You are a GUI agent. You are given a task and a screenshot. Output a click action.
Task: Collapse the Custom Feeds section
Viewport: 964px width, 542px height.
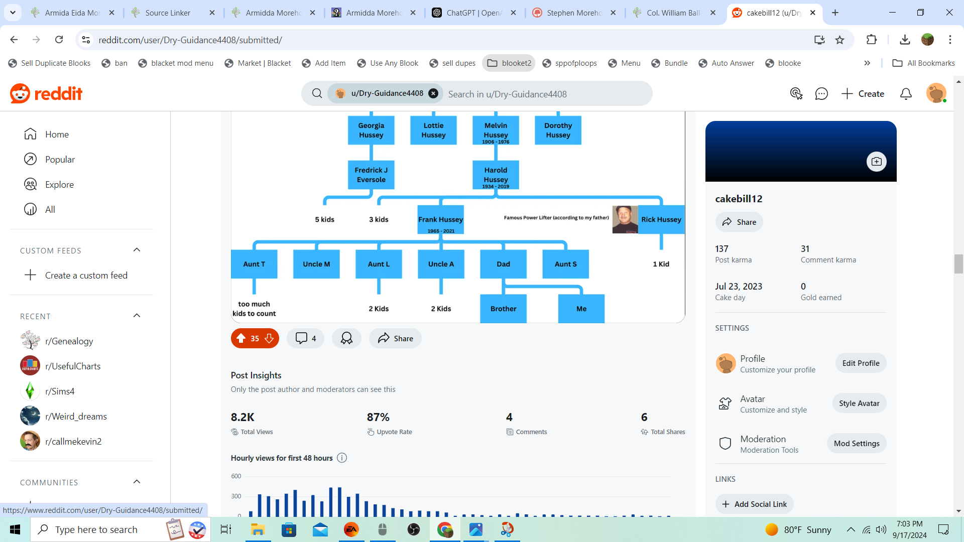point(137,250)
